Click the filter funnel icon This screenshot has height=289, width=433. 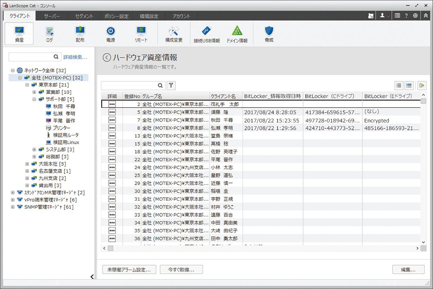point(171,86)
